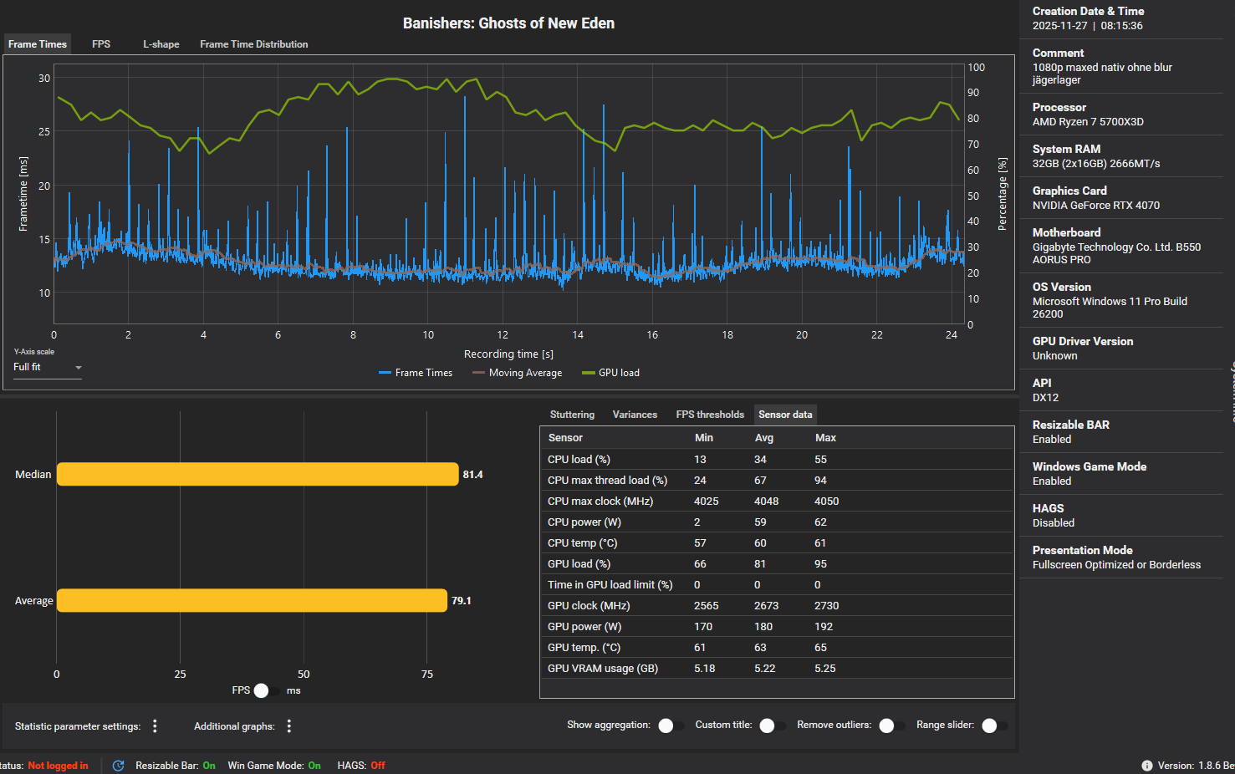Select the CPU power (W) row
This screenshot has height=774, width=1235.
777,522
